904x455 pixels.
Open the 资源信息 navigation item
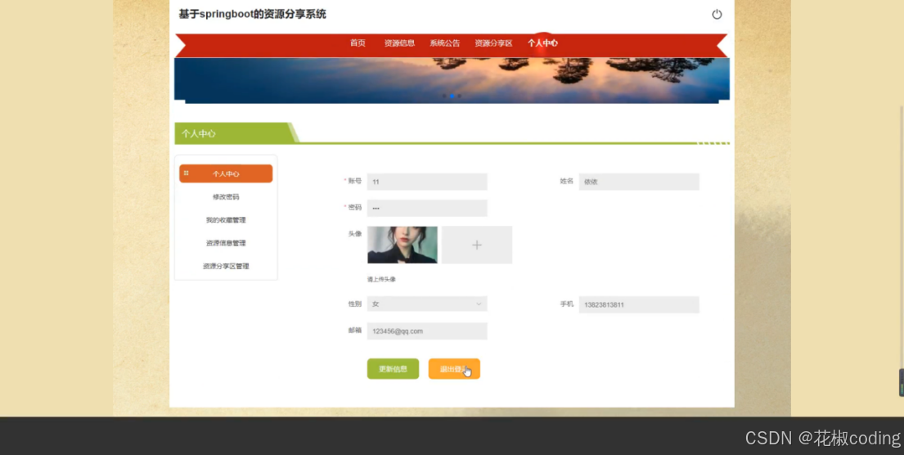point(399,43)
